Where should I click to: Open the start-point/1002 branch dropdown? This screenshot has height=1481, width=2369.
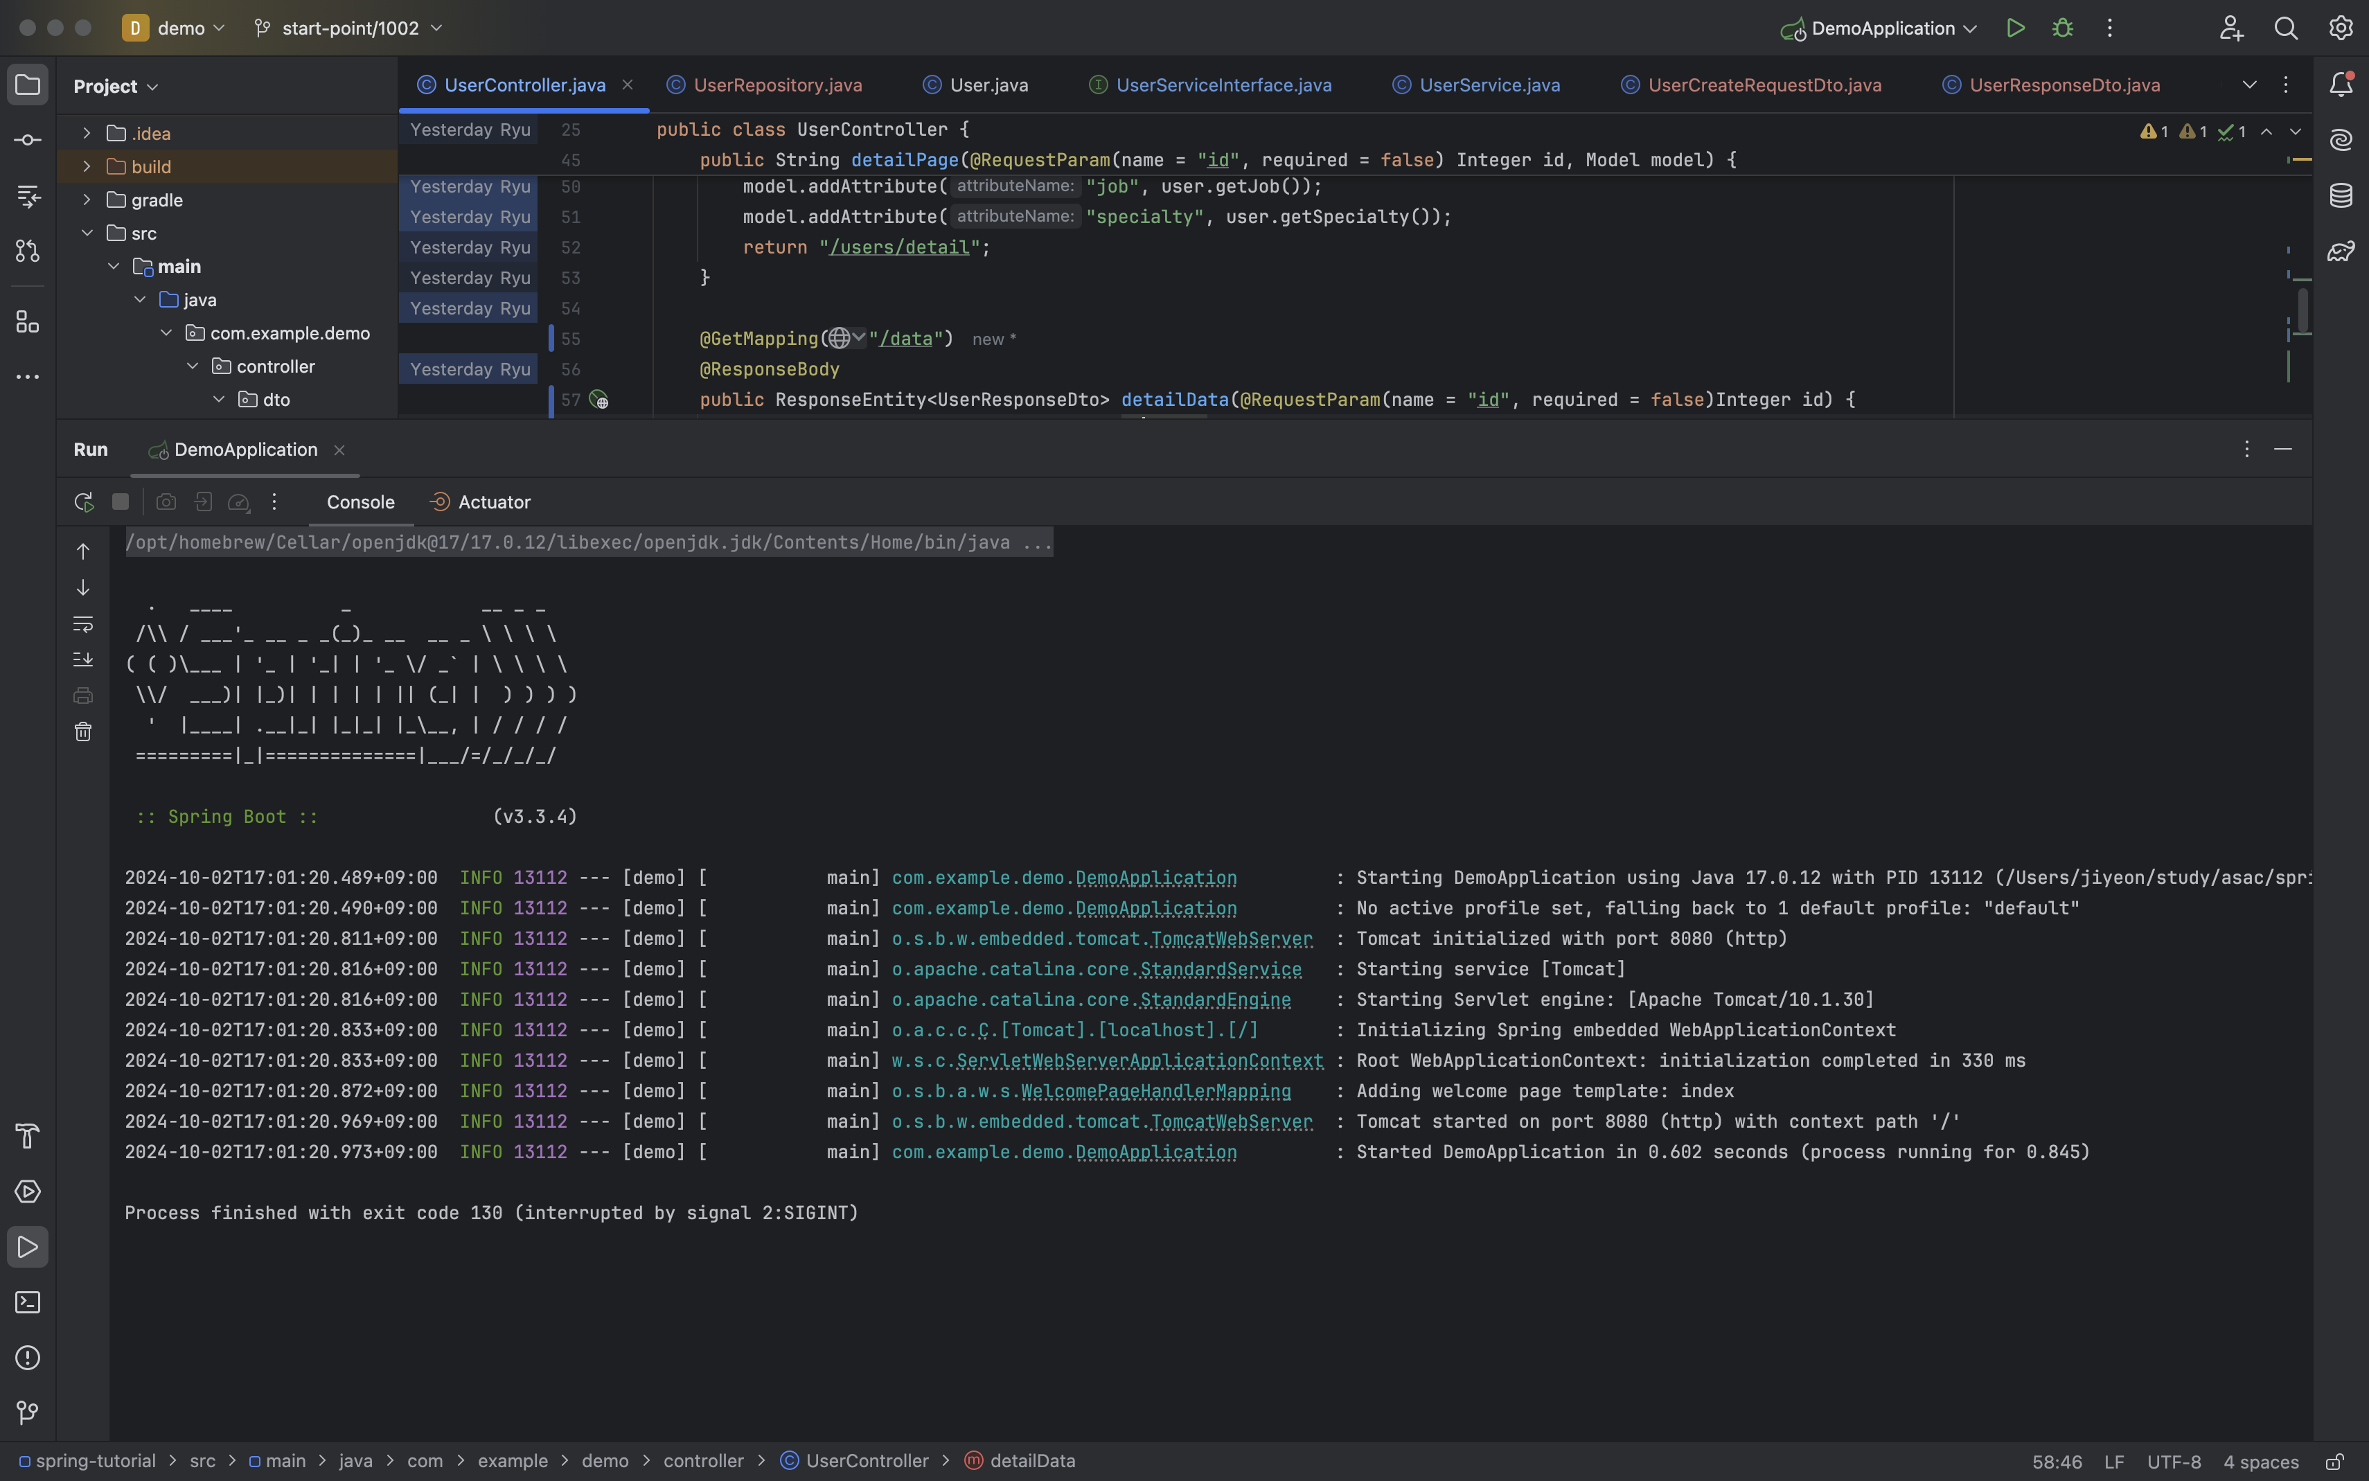tap(350, 28)
